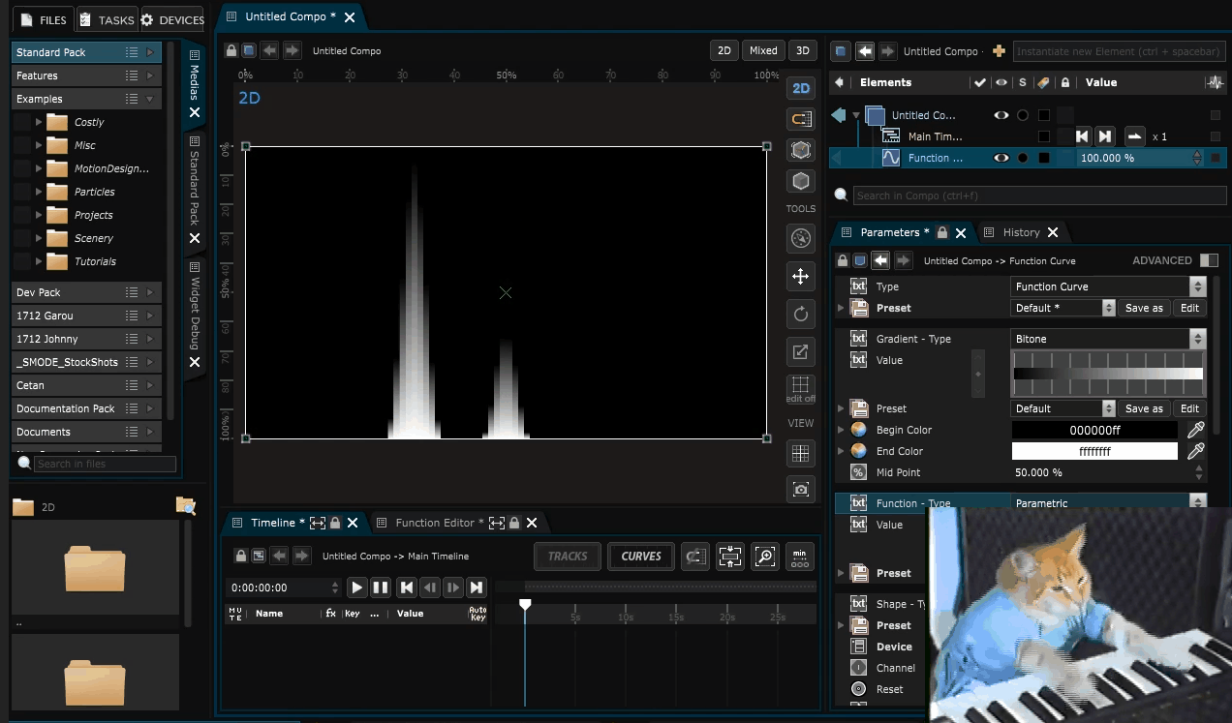Click the CURVES button
The image size is (1232, 723).
641,557
